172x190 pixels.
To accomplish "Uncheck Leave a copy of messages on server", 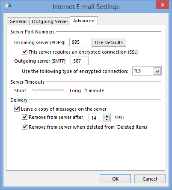I will tap(17, 109).
